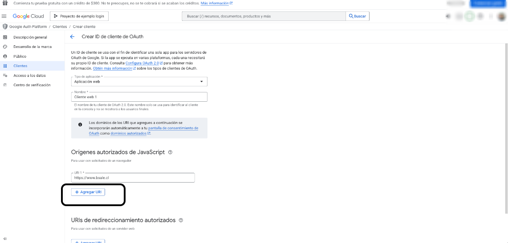This screenshot has width=508, height=243.
Task: Click the gift icon in top banner
Action: (x=5, y=3)
